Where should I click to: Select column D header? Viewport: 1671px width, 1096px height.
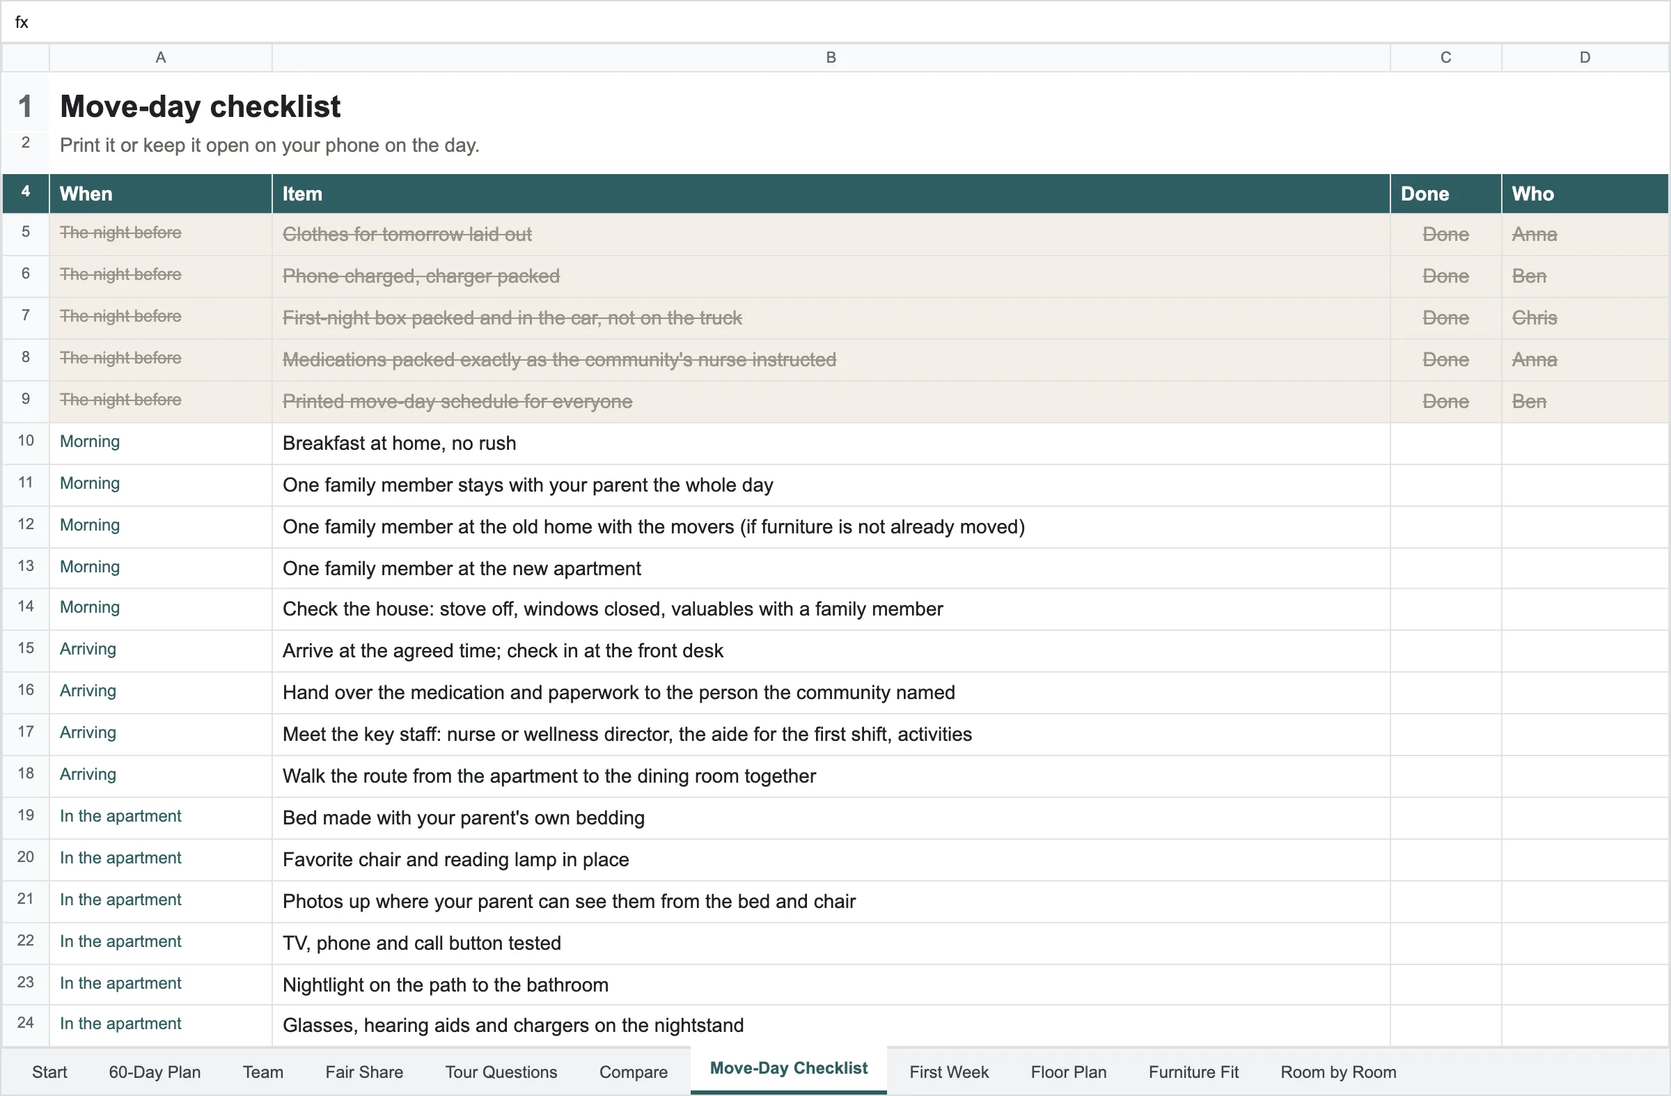(x=1585, y=58)
